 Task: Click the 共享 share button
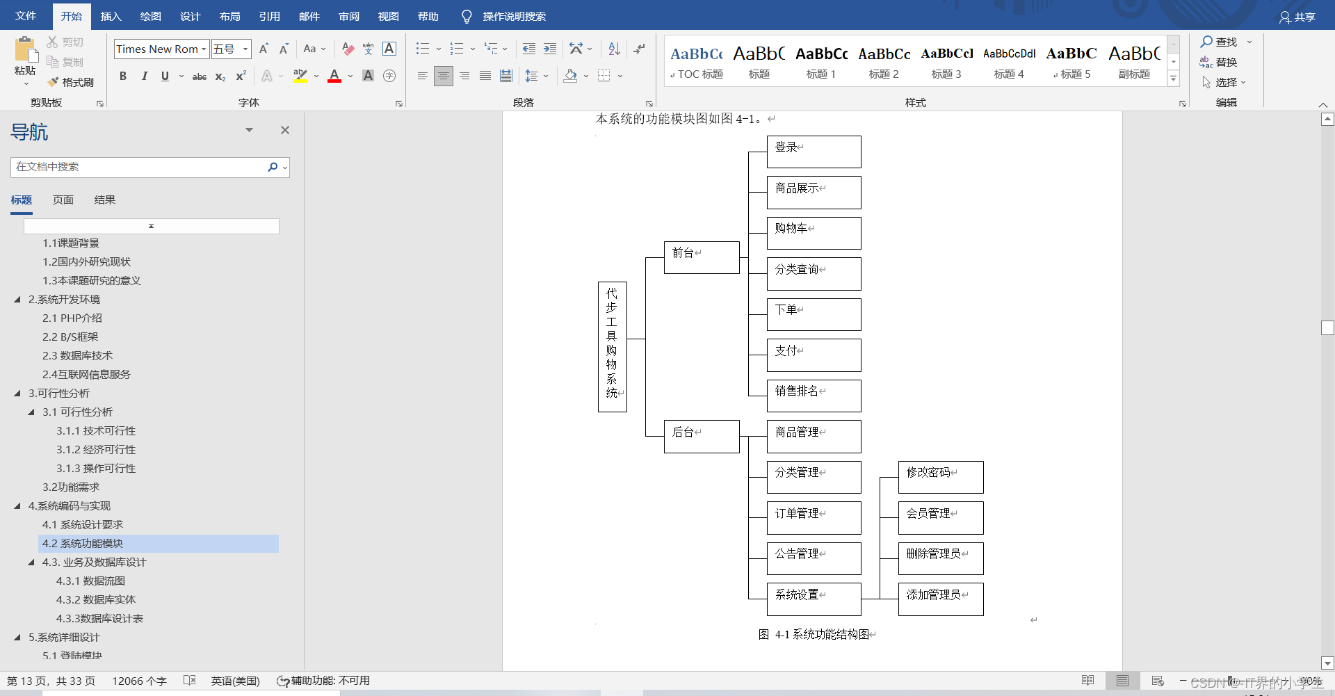[1297, 17]
